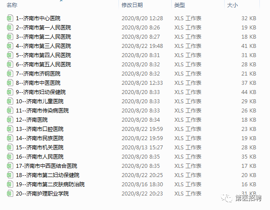
Task: Select the icon of 9--济南市妇幼保健院 file
Action: coord(10,92)
